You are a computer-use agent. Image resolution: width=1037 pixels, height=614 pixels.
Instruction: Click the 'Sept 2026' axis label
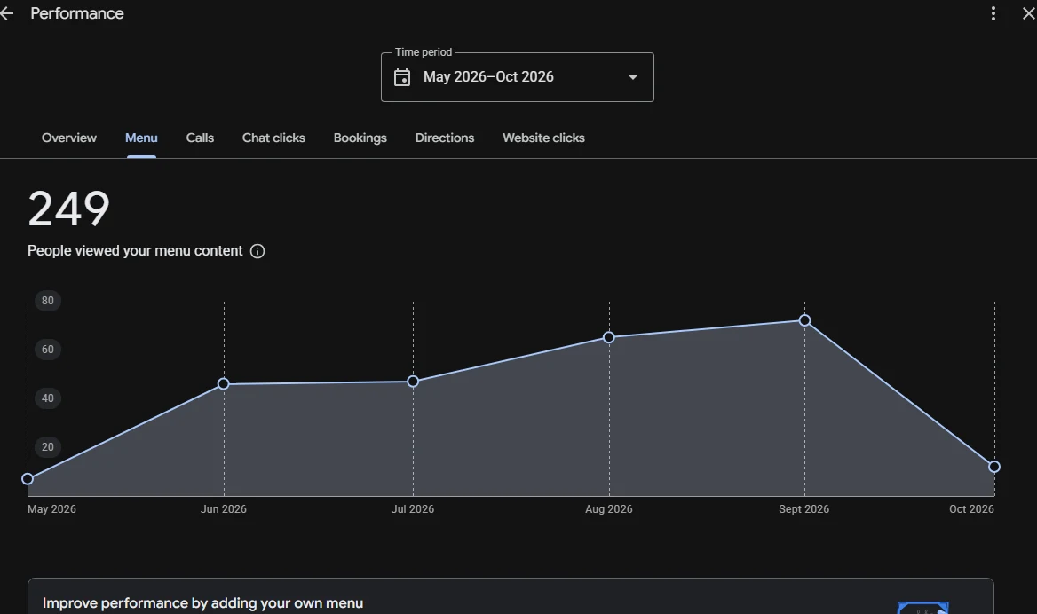(x=803, y=509)
